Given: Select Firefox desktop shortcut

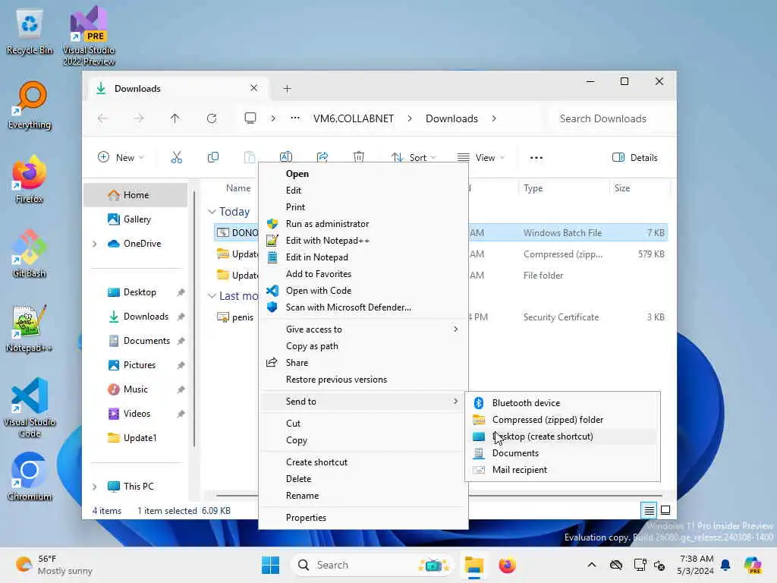Looking at the screenshot, I should pos(30,179).
